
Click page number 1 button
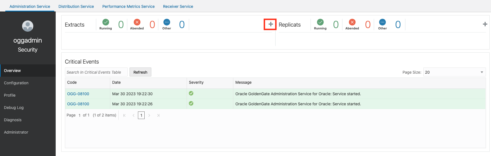tap(141, 115)
